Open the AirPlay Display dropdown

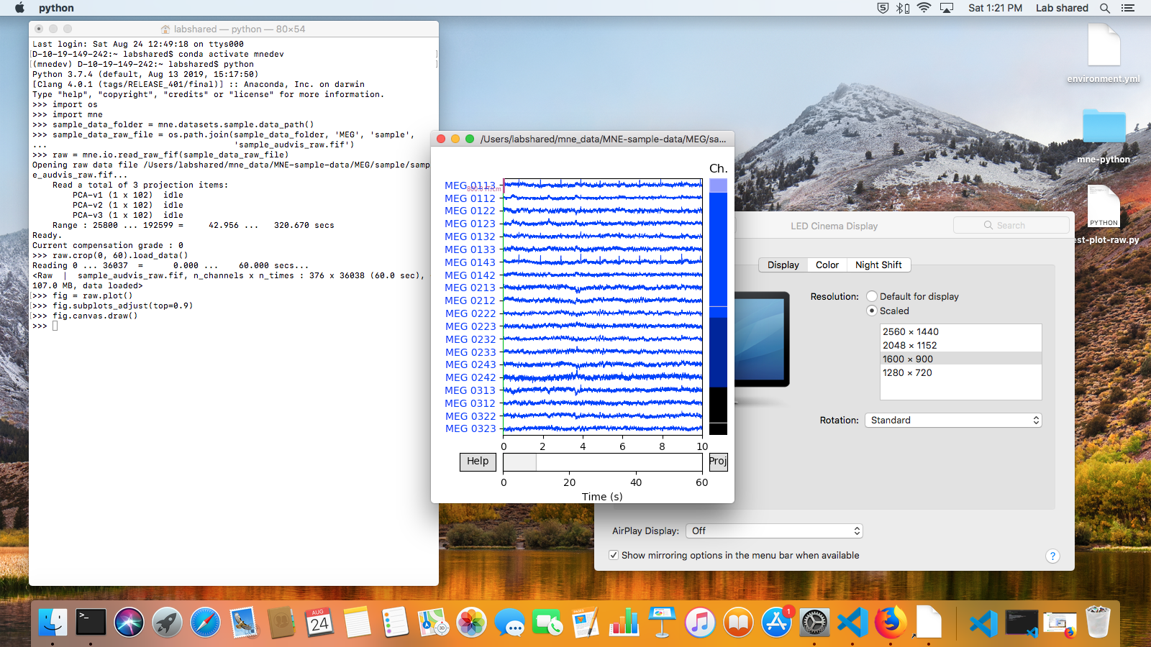pyautogui.click(x=774, y=531)
